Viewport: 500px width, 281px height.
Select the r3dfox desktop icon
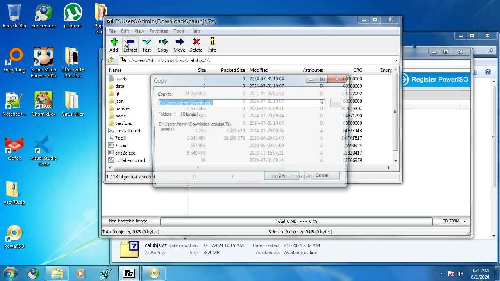14,148
